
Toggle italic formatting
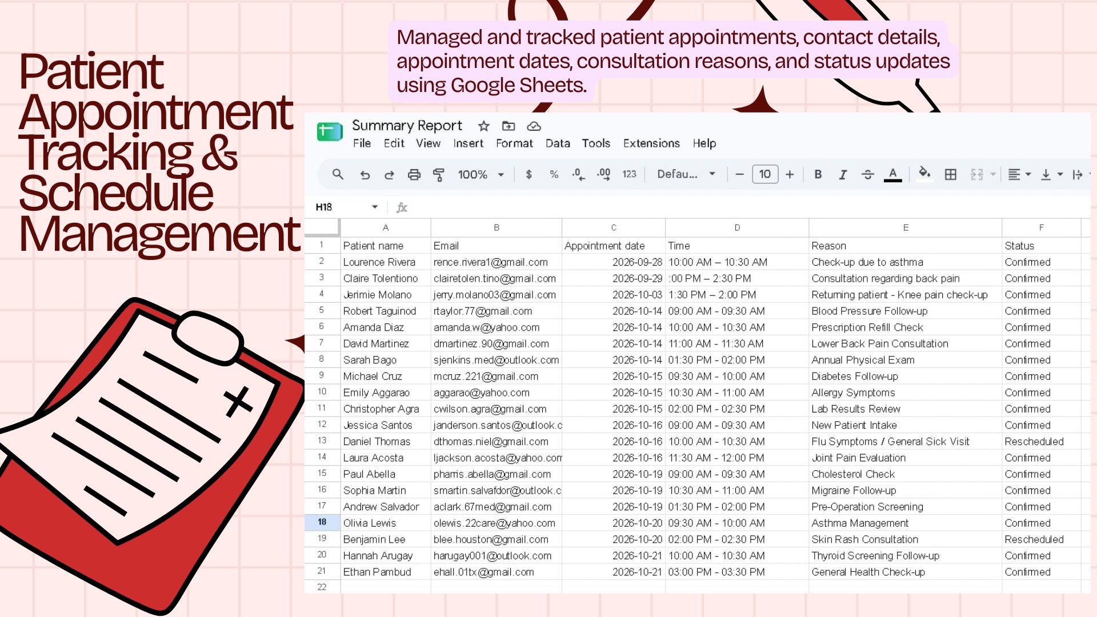843,175
